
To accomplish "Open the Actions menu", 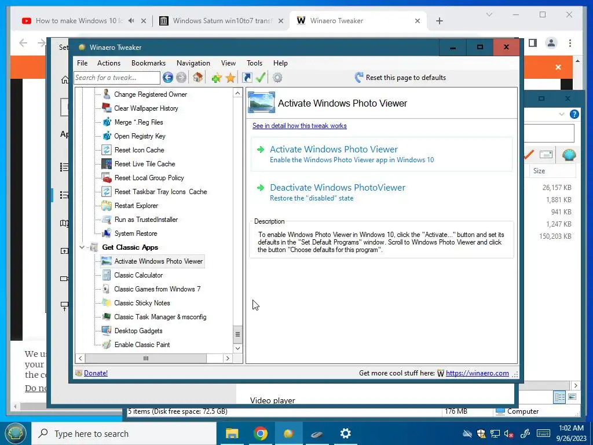I will point(109,63).
